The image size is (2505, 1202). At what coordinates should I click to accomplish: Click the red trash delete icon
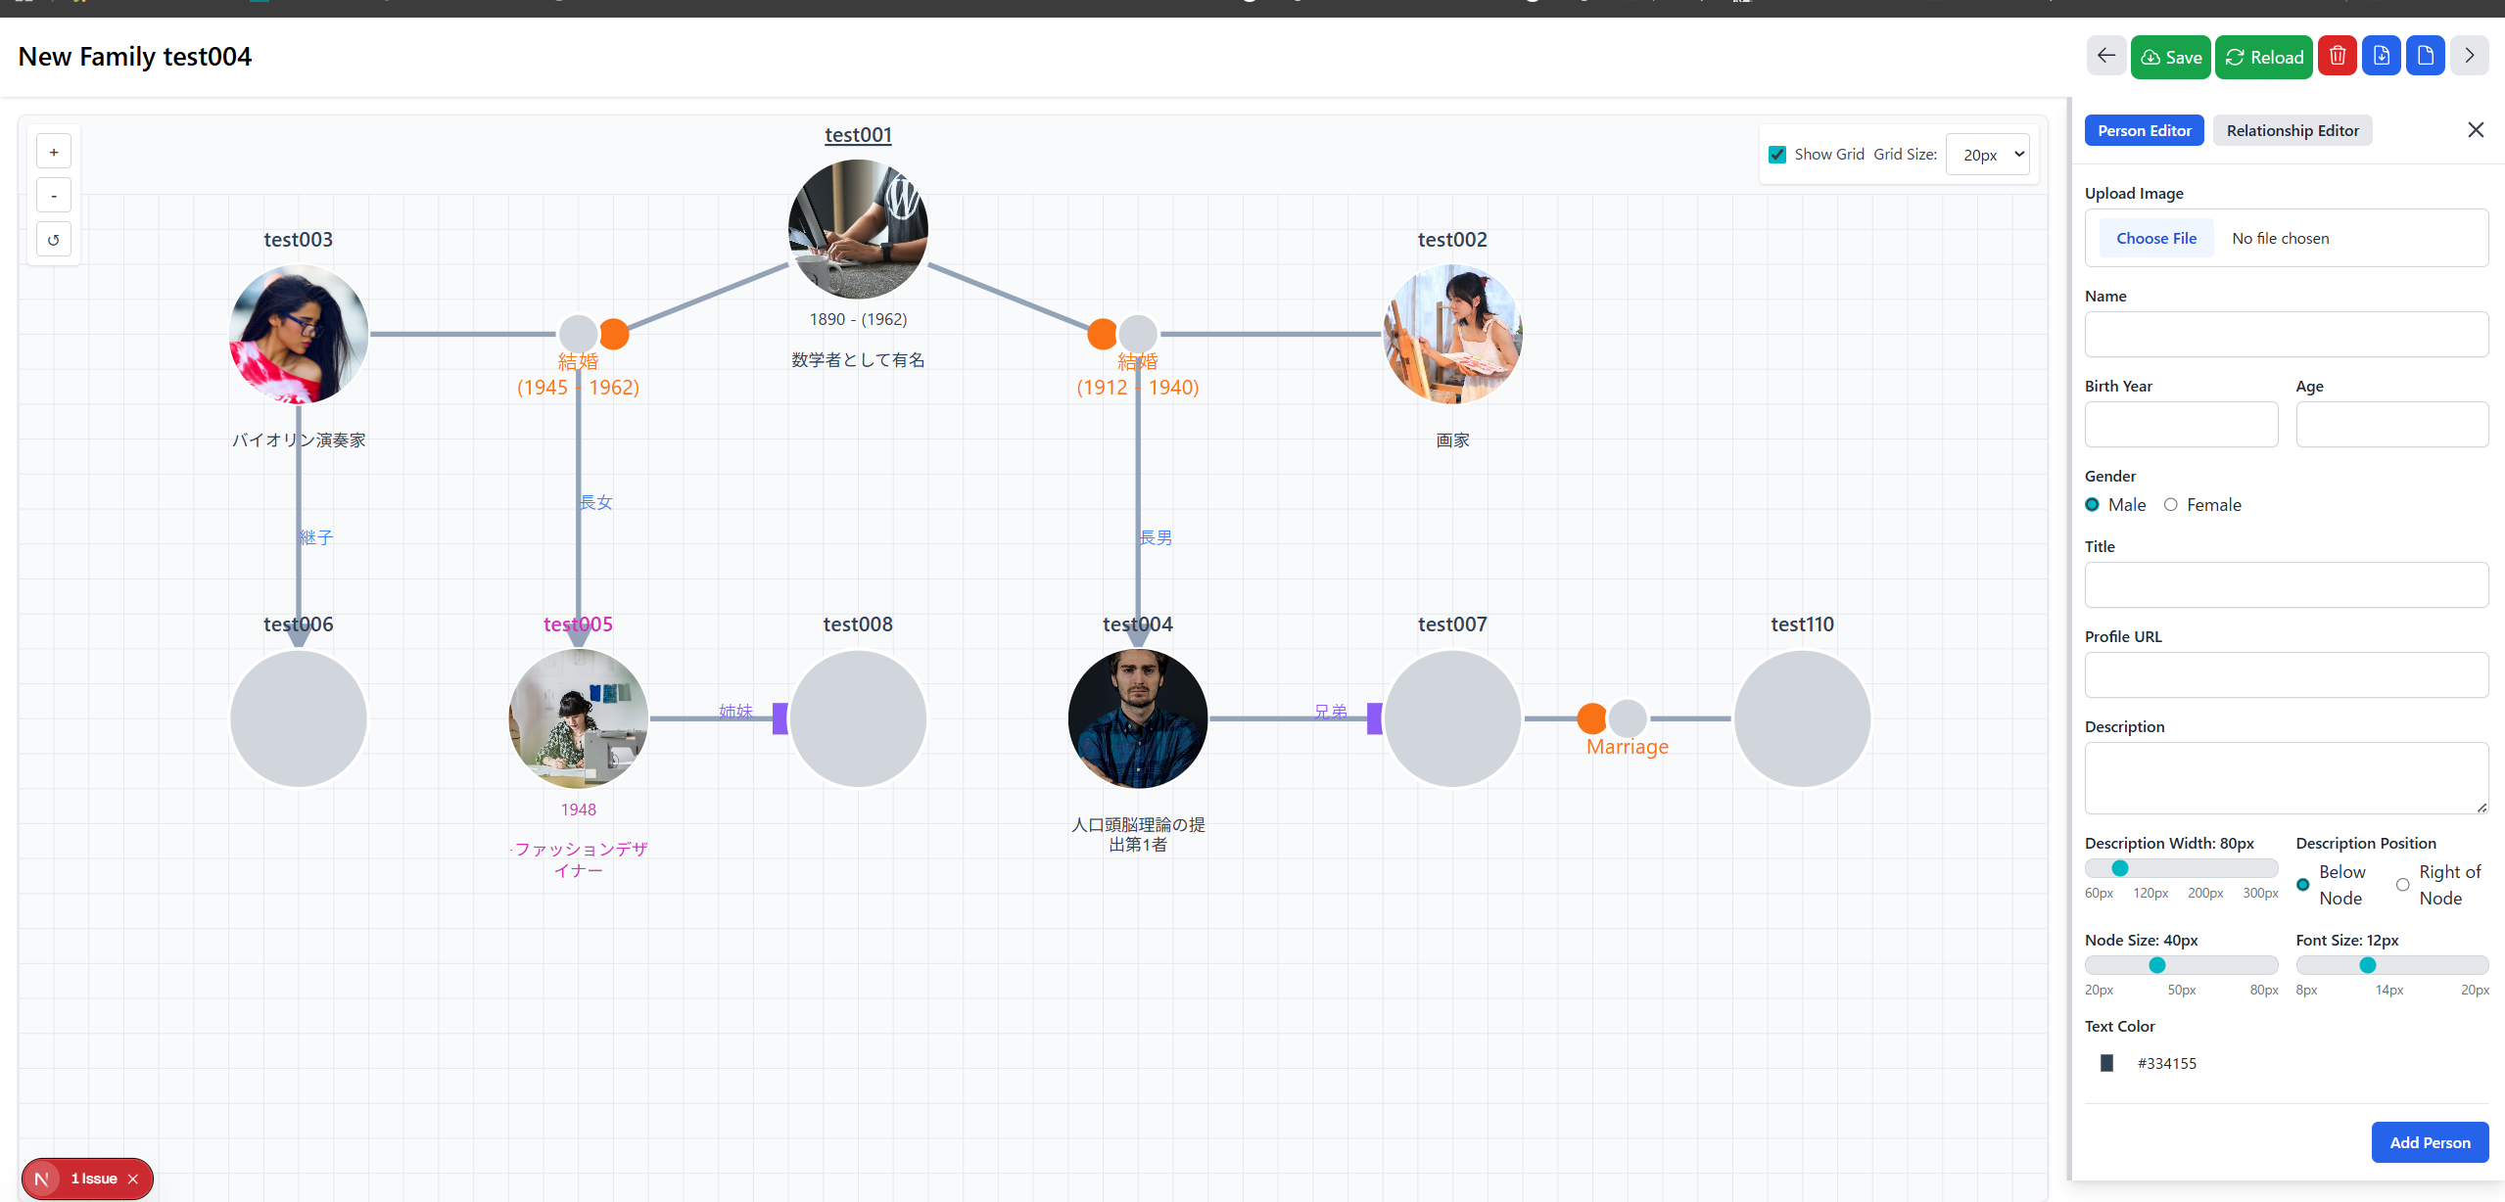(2337, 57)
